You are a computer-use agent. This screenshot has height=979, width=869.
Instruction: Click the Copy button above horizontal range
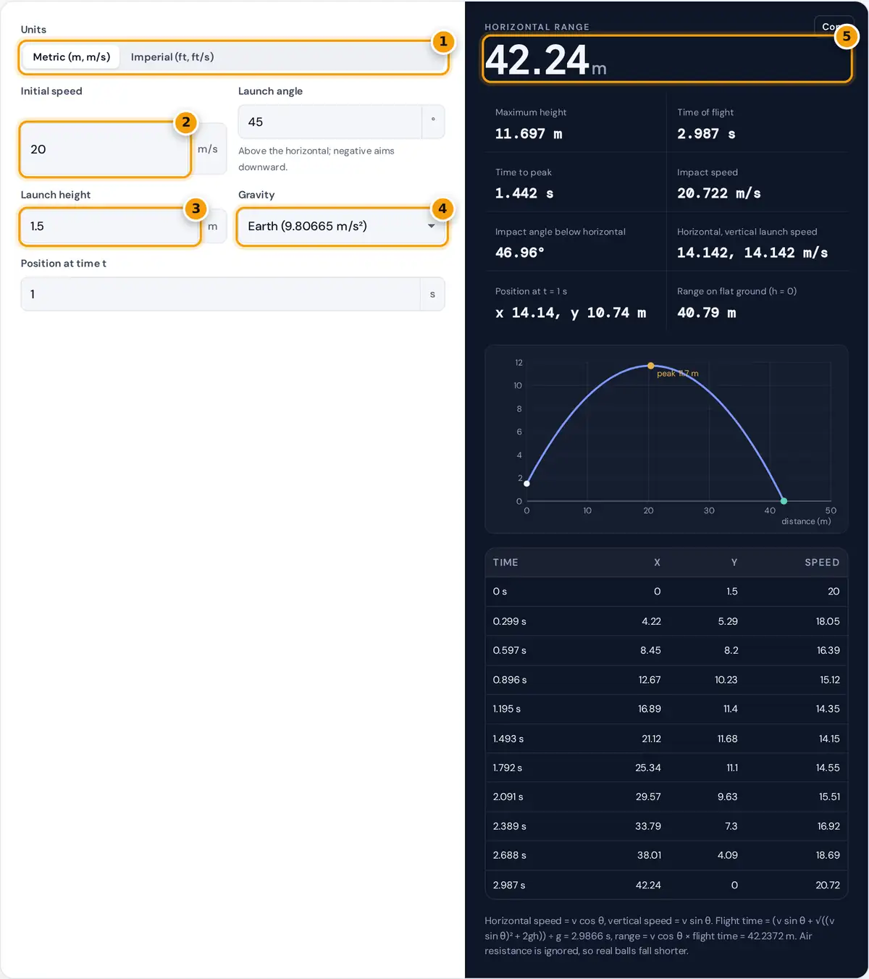pyautogui.click(x=833, y=26)
